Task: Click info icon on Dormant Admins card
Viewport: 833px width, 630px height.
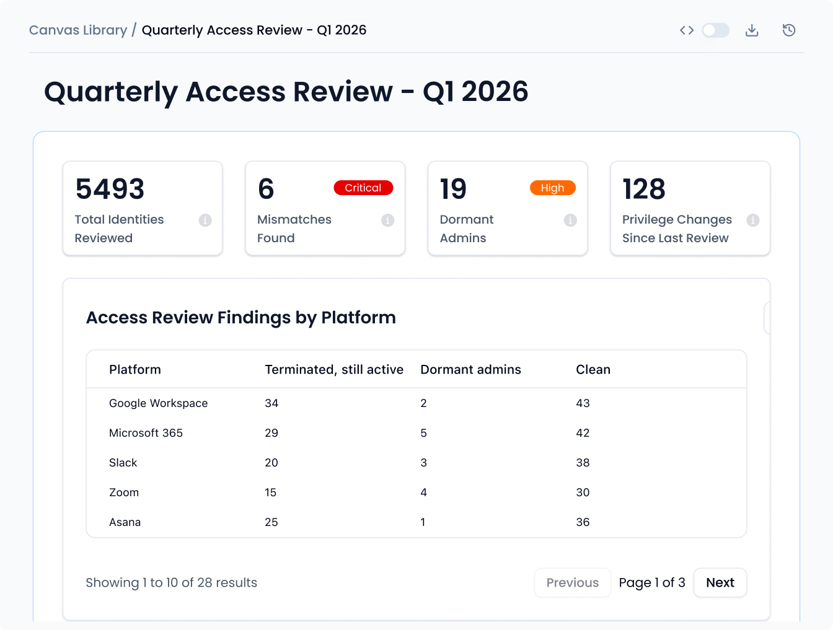Action: coord(570,220)
